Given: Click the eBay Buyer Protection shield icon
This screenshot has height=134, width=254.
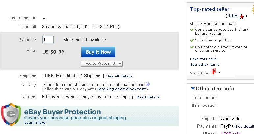Looking at the screenshot, I should pyautogui.click(x=11, y=114).
